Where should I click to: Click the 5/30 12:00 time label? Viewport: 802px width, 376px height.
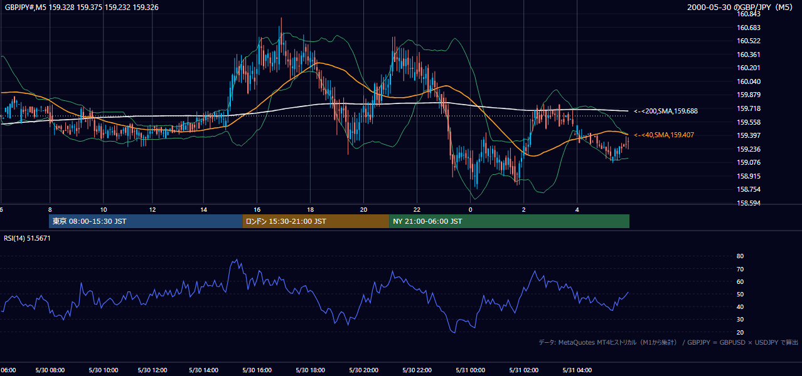coord(152,370)
